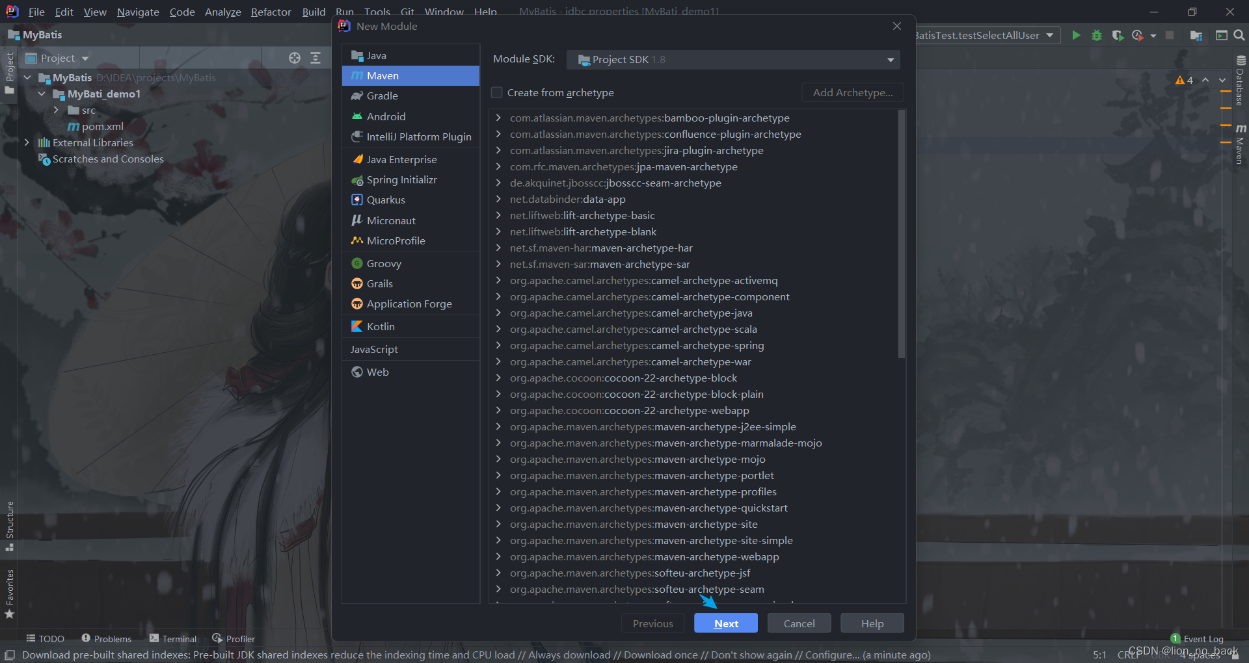Open Event Log in status bar
Image resolution: width=1249 pixels, height=663 pixels.
coord(1197,638)
